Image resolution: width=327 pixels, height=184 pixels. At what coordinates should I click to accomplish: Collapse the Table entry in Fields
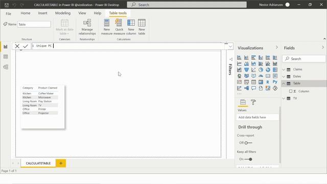point(284,83)
